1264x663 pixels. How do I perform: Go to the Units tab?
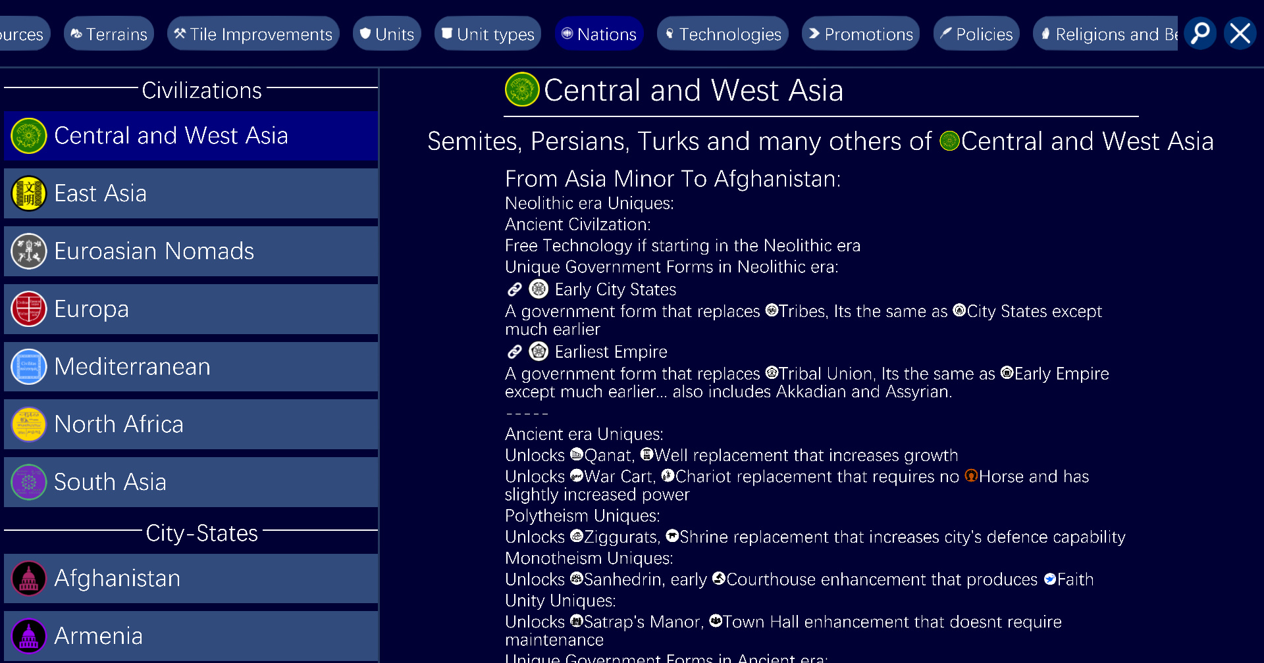(x=387, y=34)
